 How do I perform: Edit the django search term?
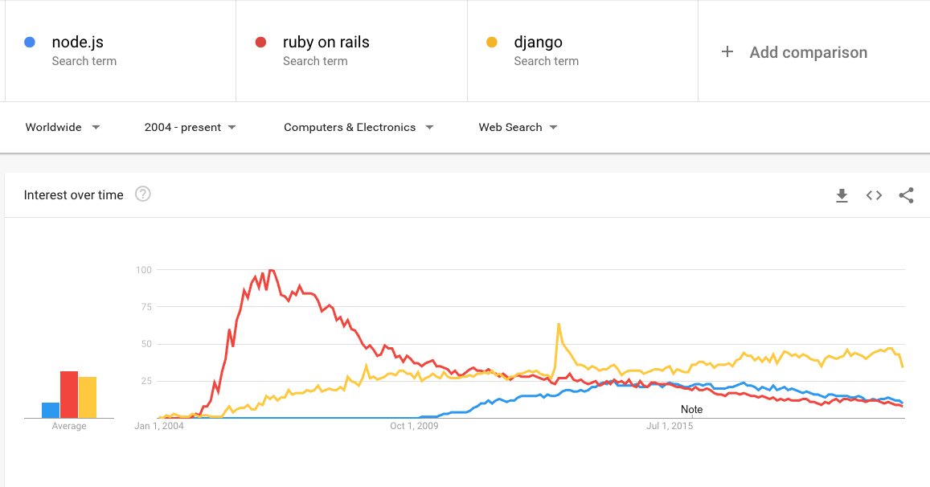(539, 43)
